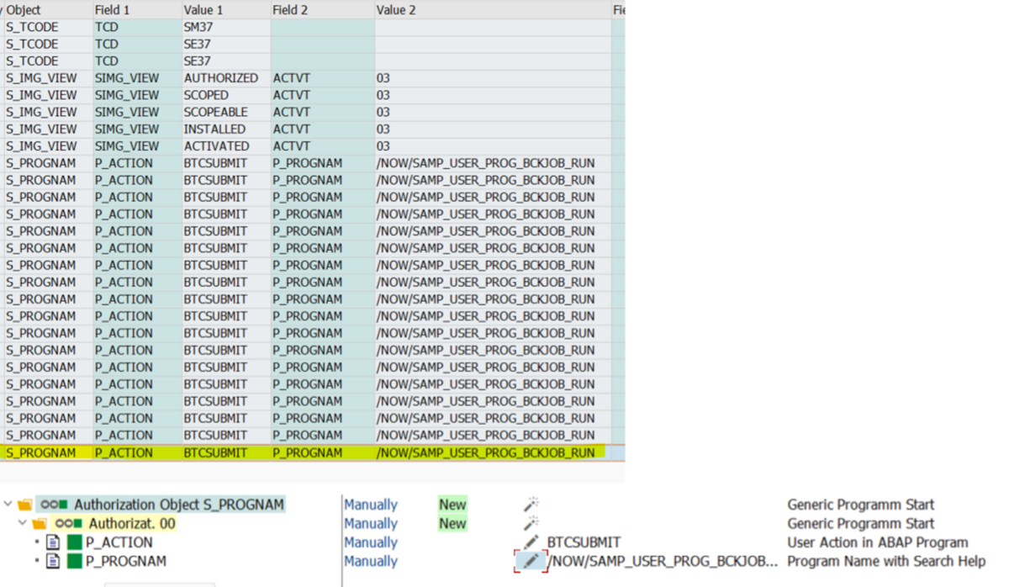The height and width of the screenshot is (587, 1009).
Task: Click the pencil icon for the P_PROGNAM value
Action: click(x=531, y=561)
